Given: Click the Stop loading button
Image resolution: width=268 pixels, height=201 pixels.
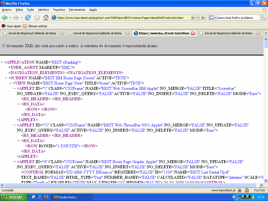Looking at the screenshot, I should pyautogui.click(x=37, y=18).
